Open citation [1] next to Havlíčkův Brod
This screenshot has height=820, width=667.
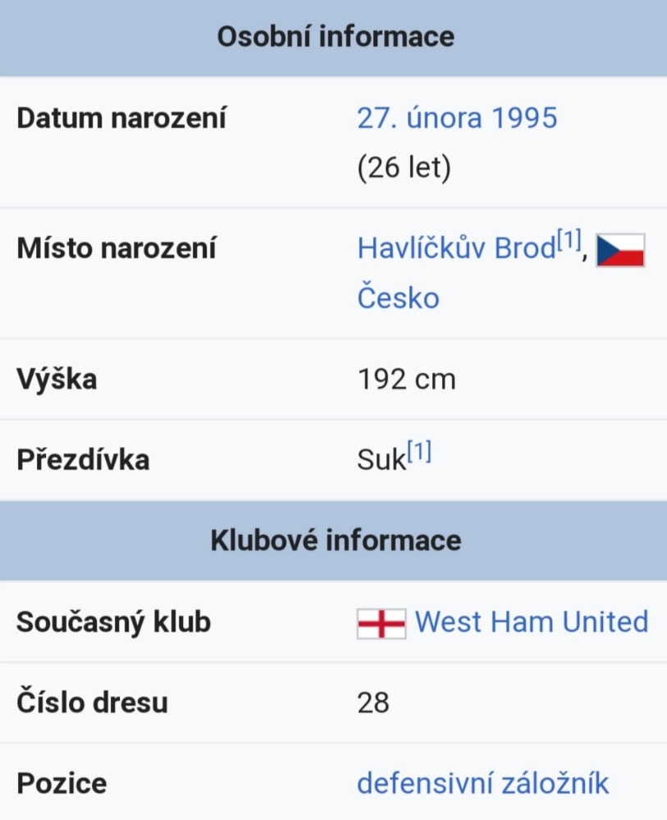coord(569,240)
